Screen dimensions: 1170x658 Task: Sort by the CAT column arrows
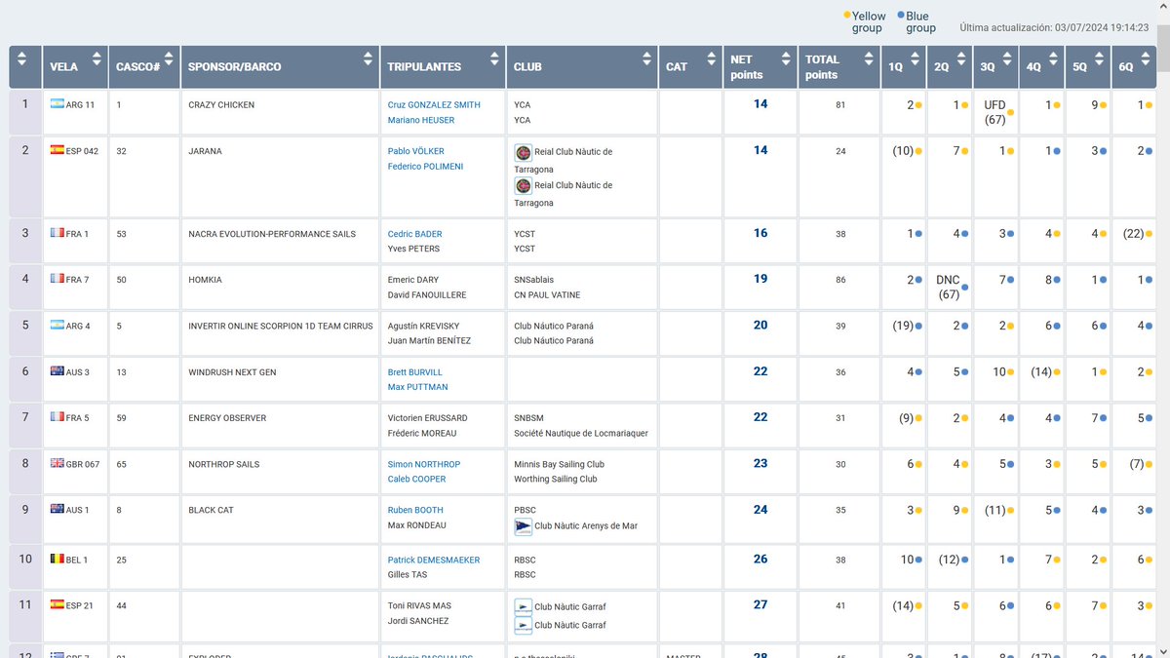711,59
